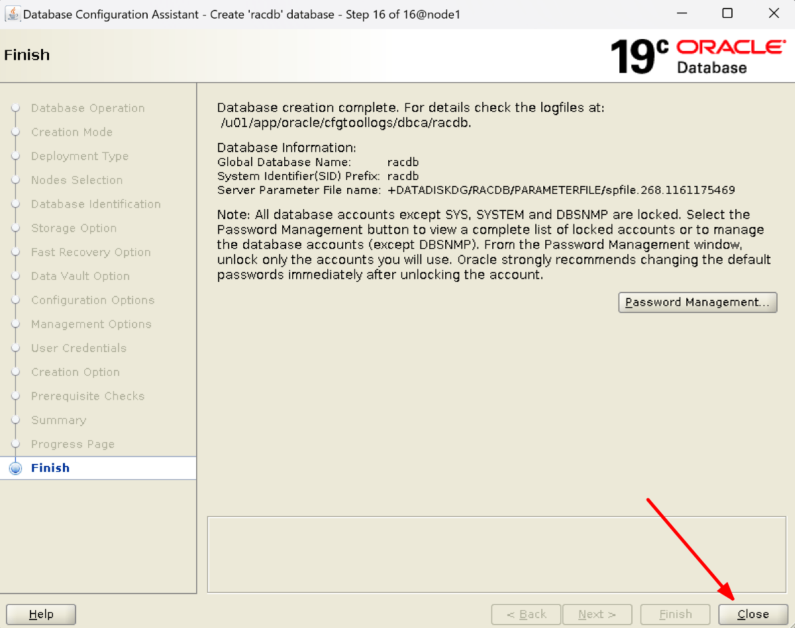
Task: Select the Creation Mode step
Action: (x=72, y=132)
